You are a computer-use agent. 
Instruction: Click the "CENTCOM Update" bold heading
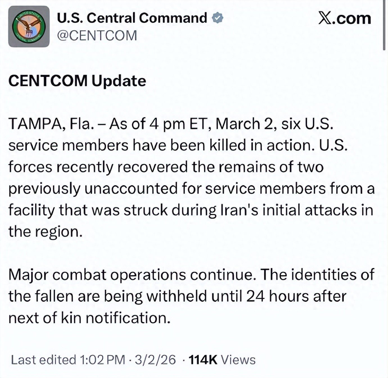77,81
